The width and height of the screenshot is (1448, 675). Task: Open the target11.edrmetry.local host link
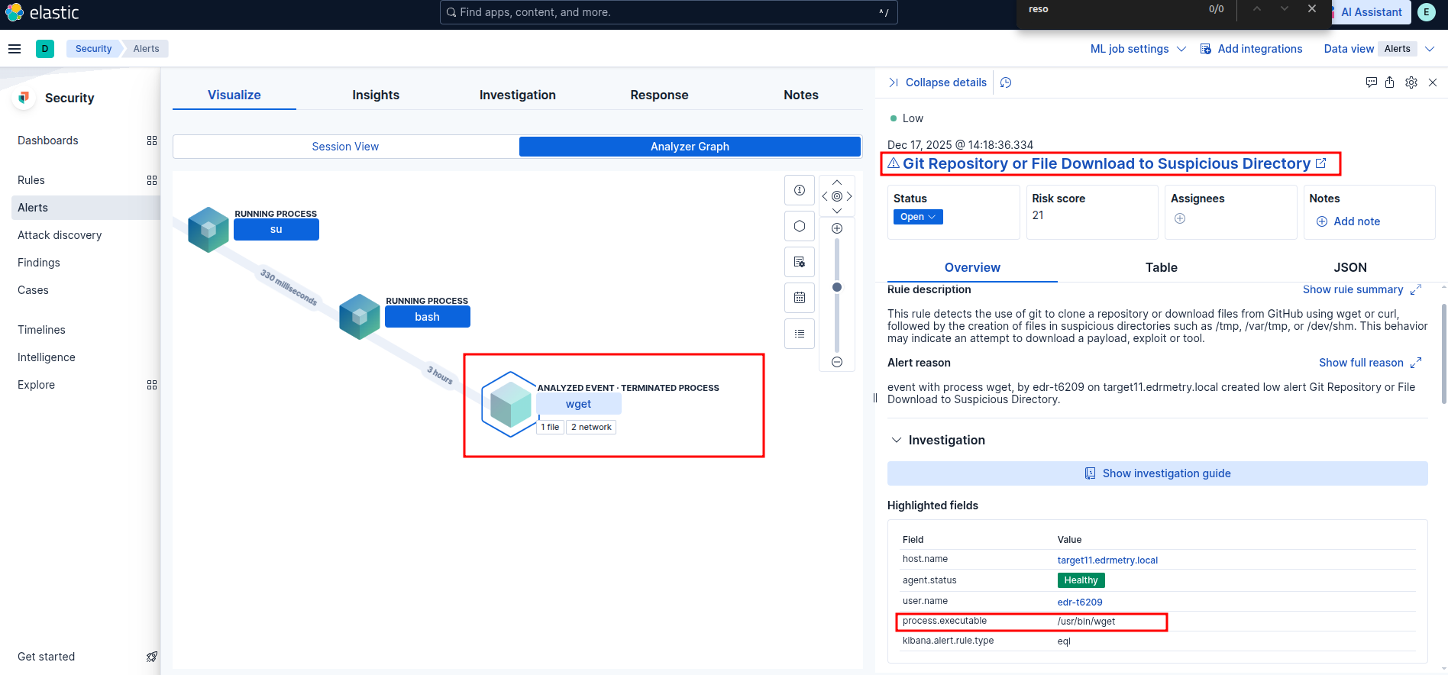tap(1107, 560)
